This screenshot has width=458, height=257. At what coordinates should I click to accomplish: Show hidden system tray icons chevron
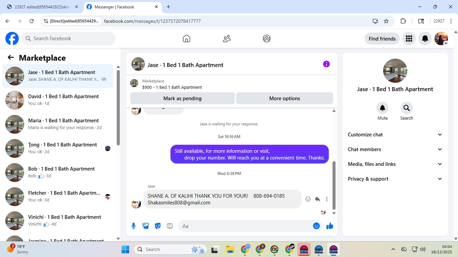[x=393, y=249]
